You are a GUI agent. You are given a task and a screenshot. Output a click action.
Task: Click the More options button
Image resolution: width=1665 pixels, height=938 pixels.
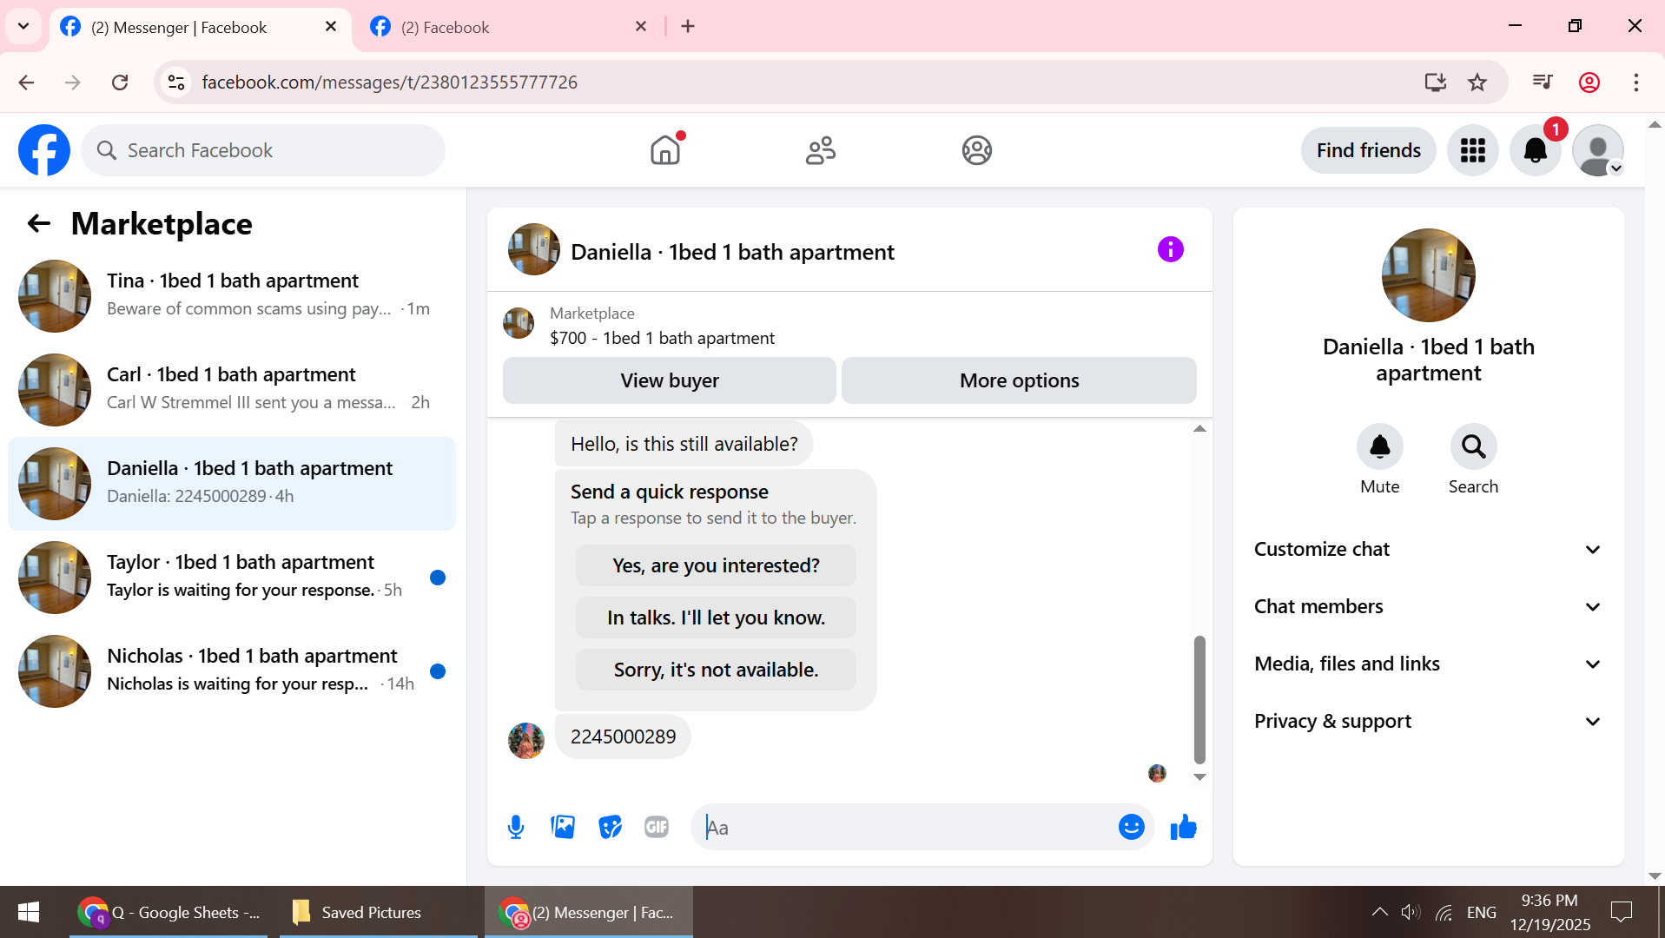click(x=1019, y=380)
